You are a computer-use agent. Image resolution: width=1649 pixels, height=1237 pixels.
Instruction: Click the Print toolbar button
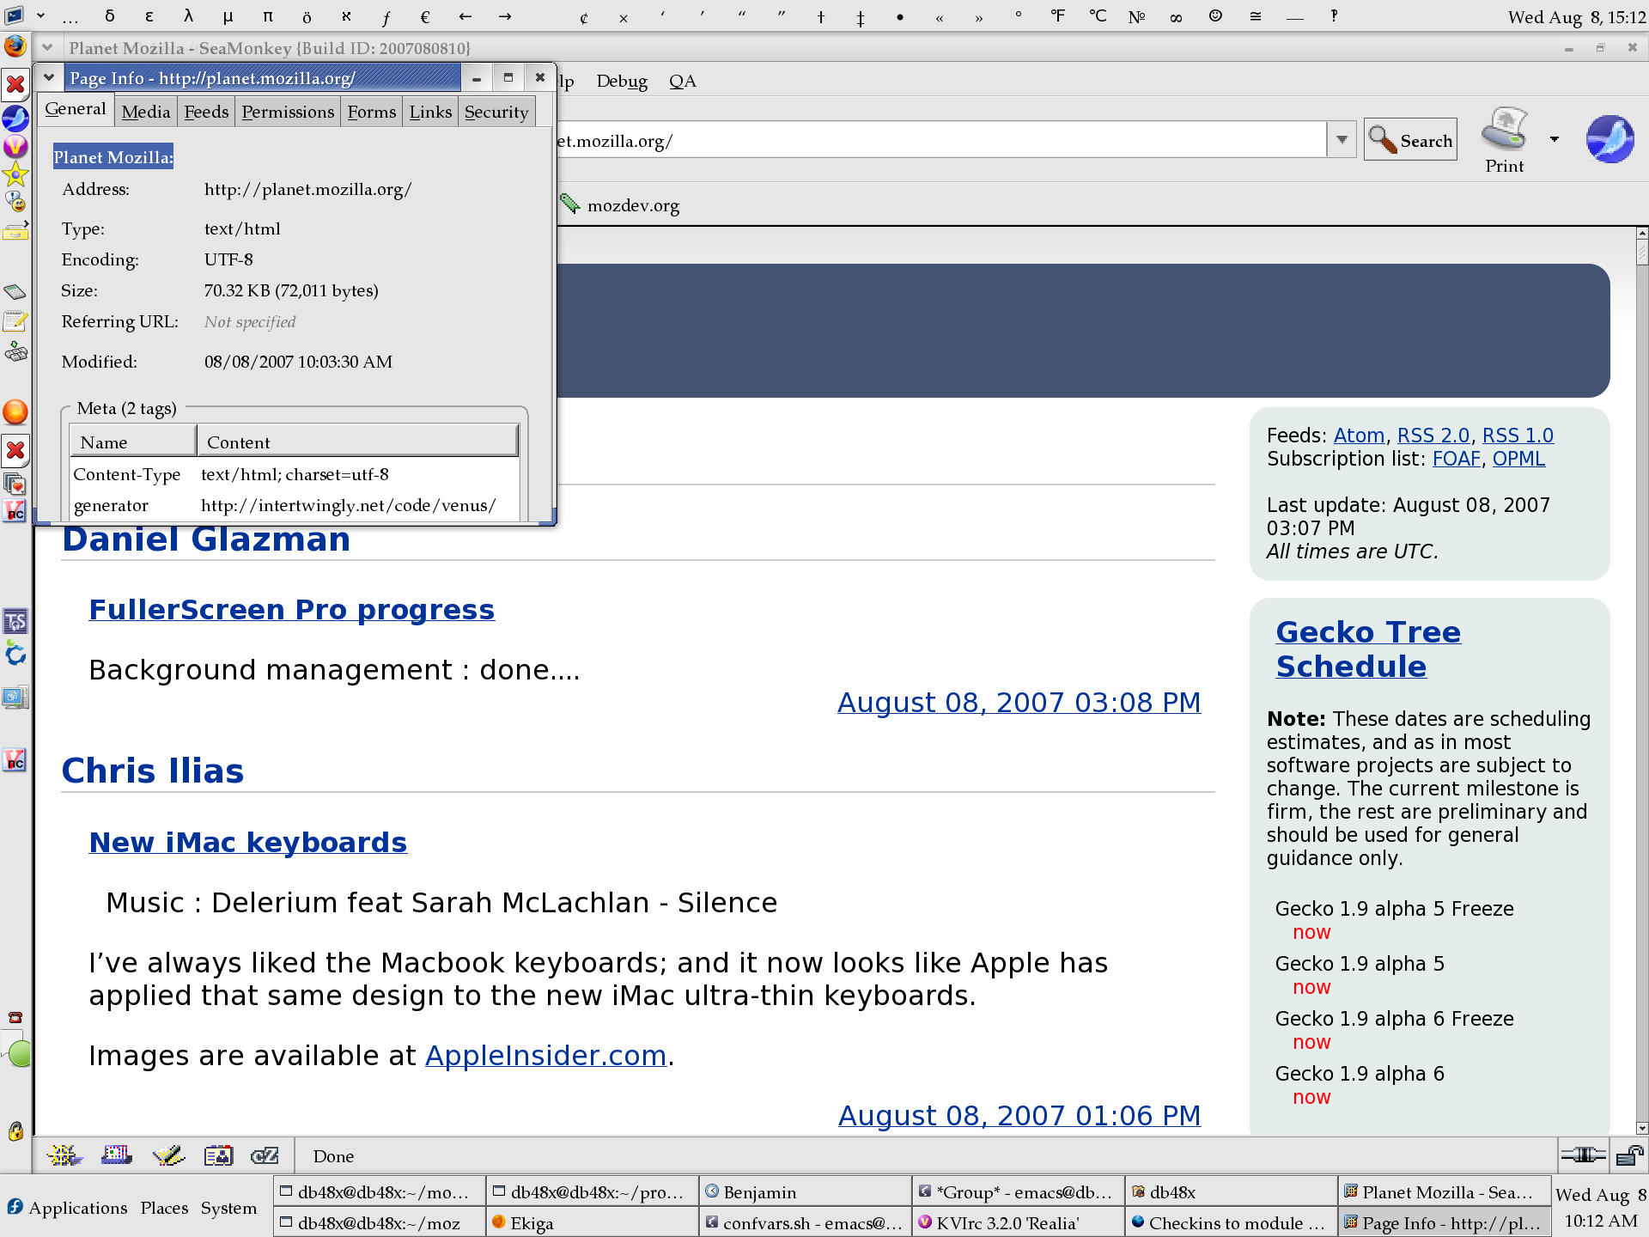[x=1505, y=141]
